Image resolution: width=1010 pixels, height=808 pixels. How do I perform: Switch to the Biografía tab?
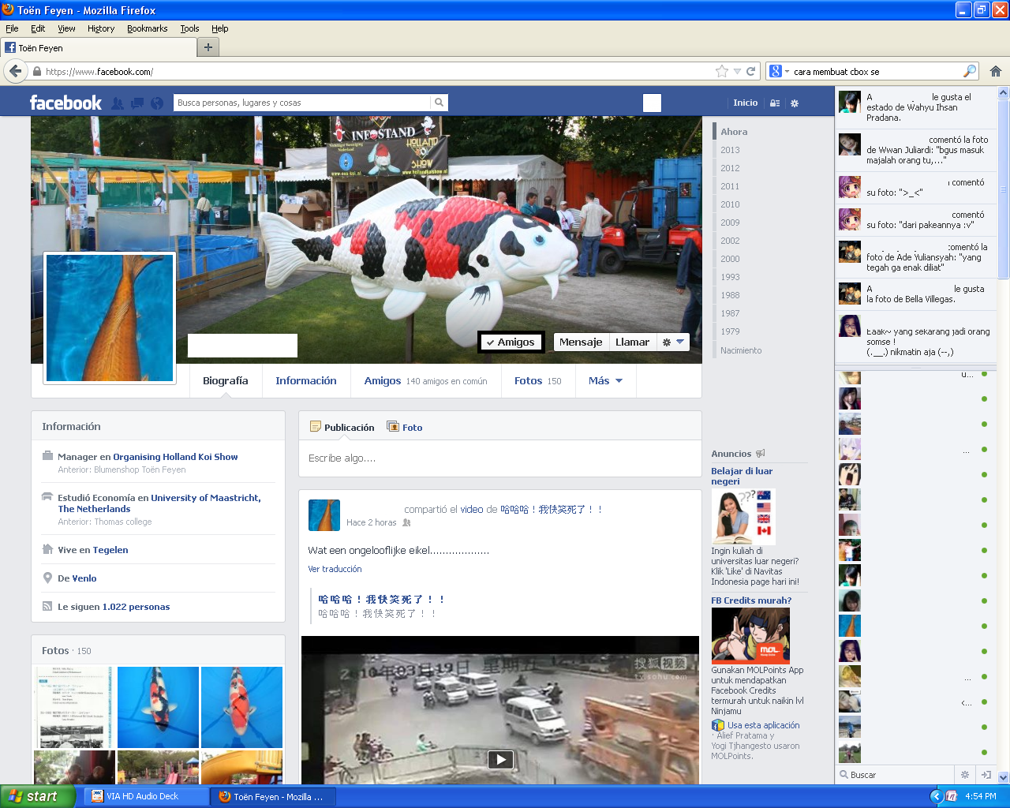pyautogui.click(x=226, y=380)
